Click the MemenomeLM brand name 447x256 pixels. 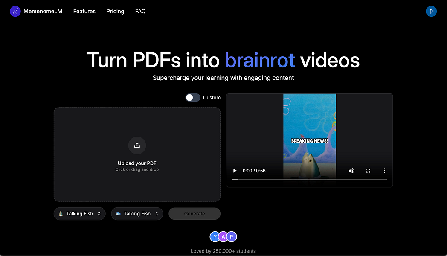pos(43,11)
